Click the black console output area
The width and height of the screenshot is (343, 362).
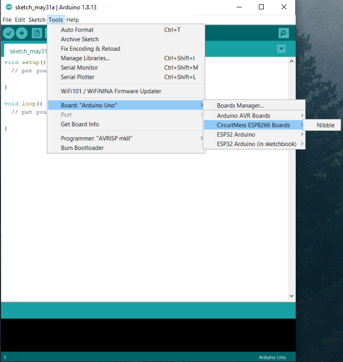148,335
